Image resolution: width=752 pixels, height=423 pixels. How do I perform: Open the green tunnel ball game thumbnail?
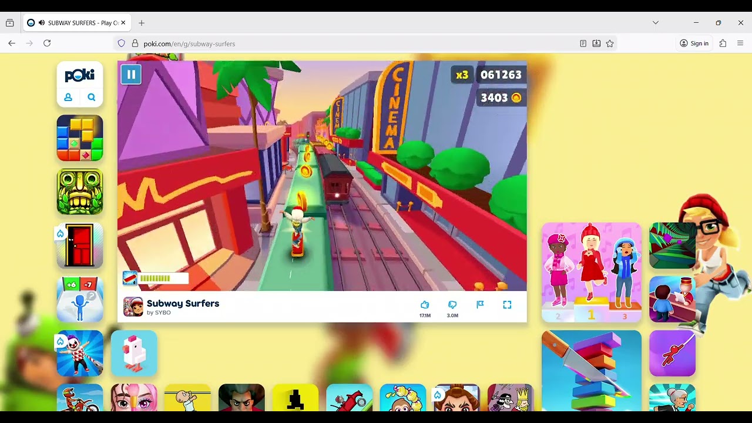click(x=672, y=246)
